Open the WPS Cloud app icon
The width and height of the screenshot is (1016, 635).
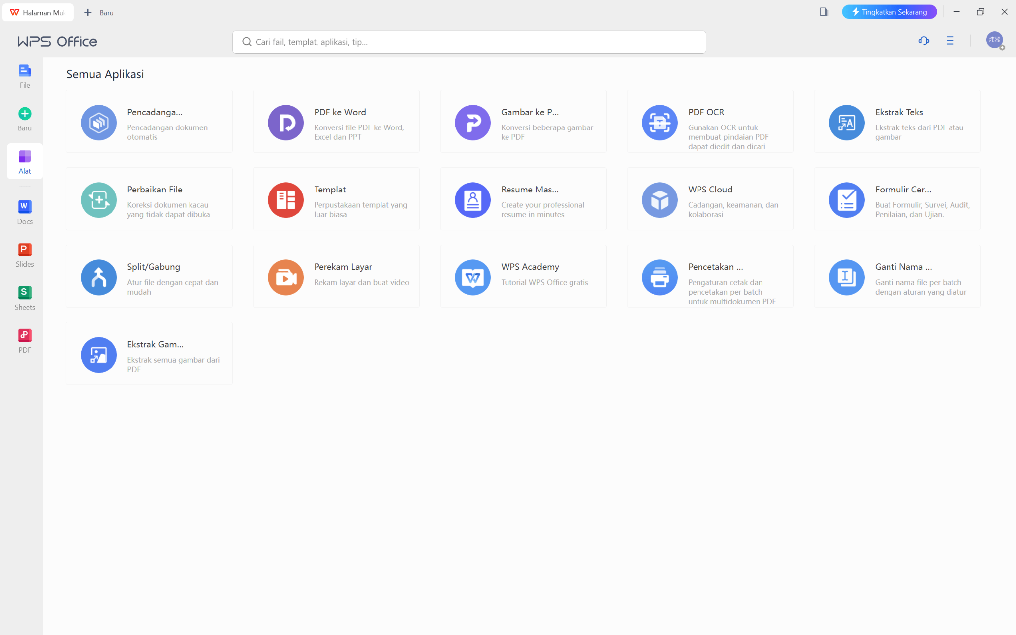pyautogui.click(x=659, y=200)
